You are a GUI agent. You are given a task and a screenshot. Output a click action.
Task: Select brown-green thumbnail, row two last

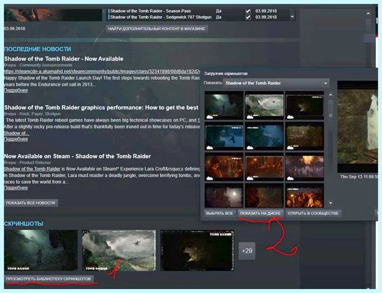304,136
